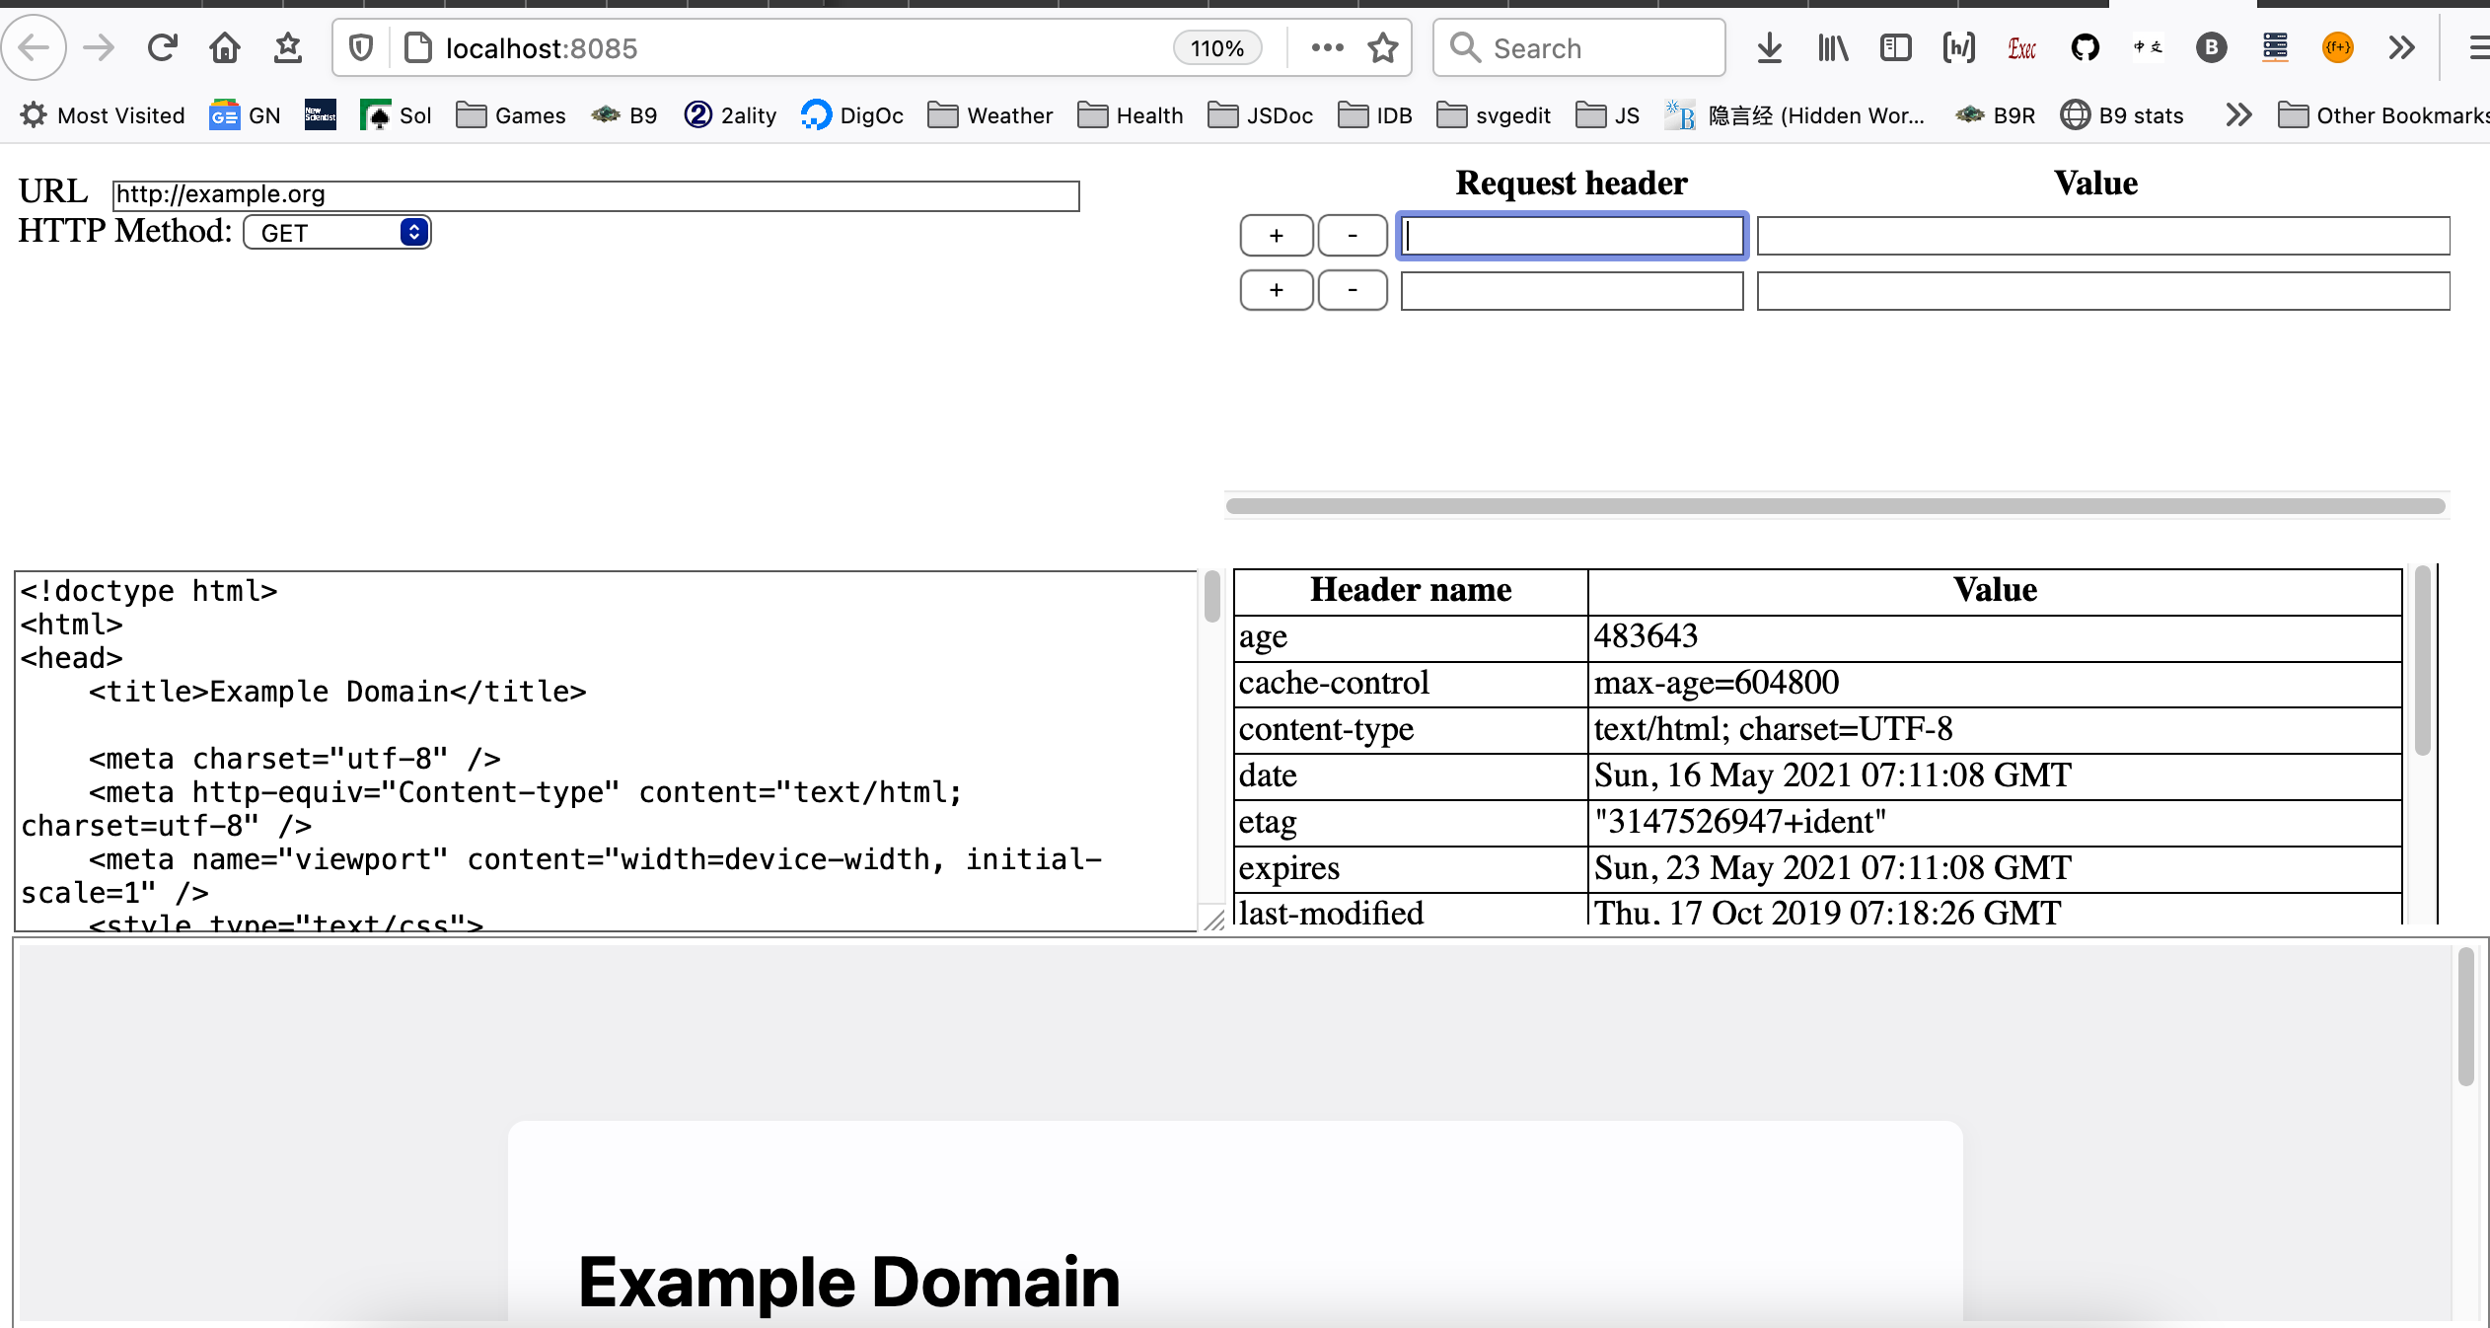Screen dimensions: 2490x1328
Task: Open the library bookshelf icon
Action: pyautogui.click(x=1833, y=47)
